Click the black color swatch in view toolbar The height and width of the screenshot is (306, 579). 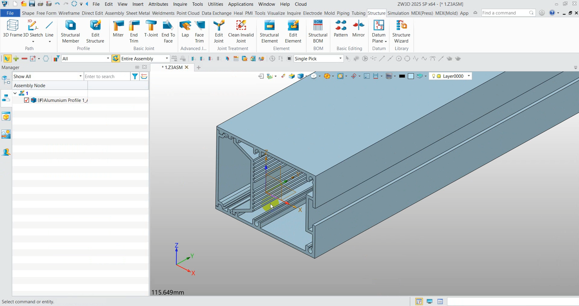click(402, 76)
